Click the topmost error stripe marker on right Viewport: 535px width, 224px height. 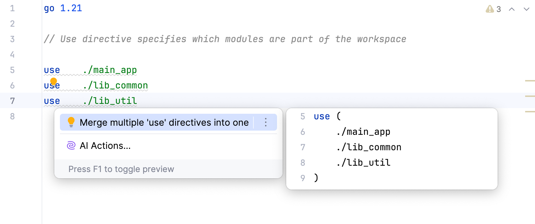coord(530,80)
